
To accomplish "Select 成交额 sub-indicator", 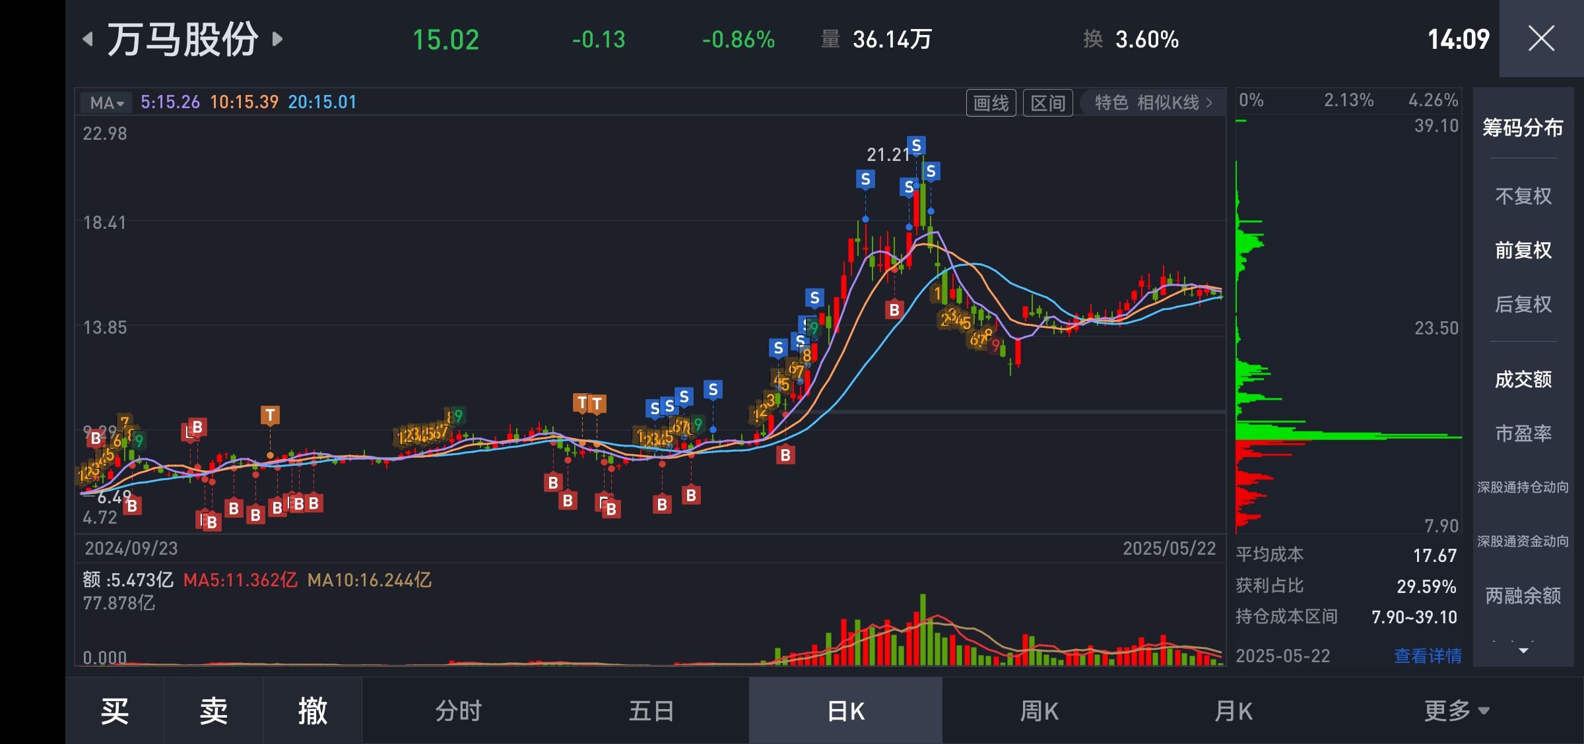I will (1523, 379).
